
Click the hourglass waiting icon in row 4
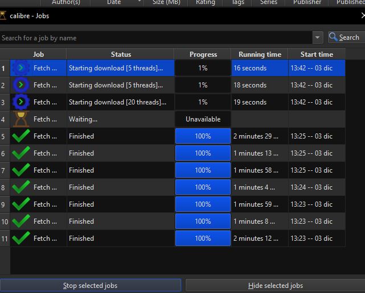pyautogui.click(x=20, y=119)
